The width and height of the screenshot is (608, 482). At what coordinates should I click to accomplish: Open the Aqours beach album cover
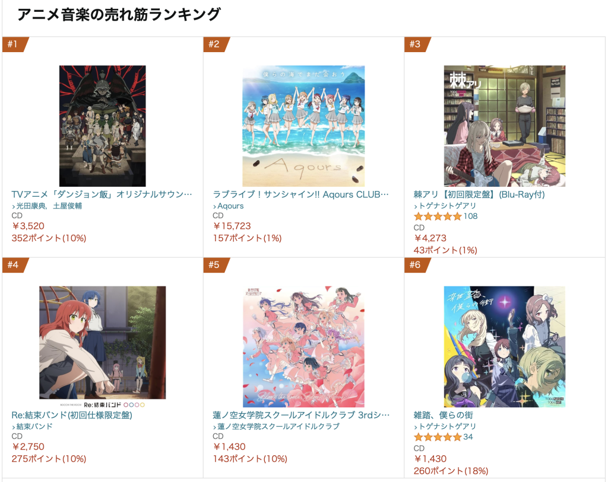pos(303,126)
